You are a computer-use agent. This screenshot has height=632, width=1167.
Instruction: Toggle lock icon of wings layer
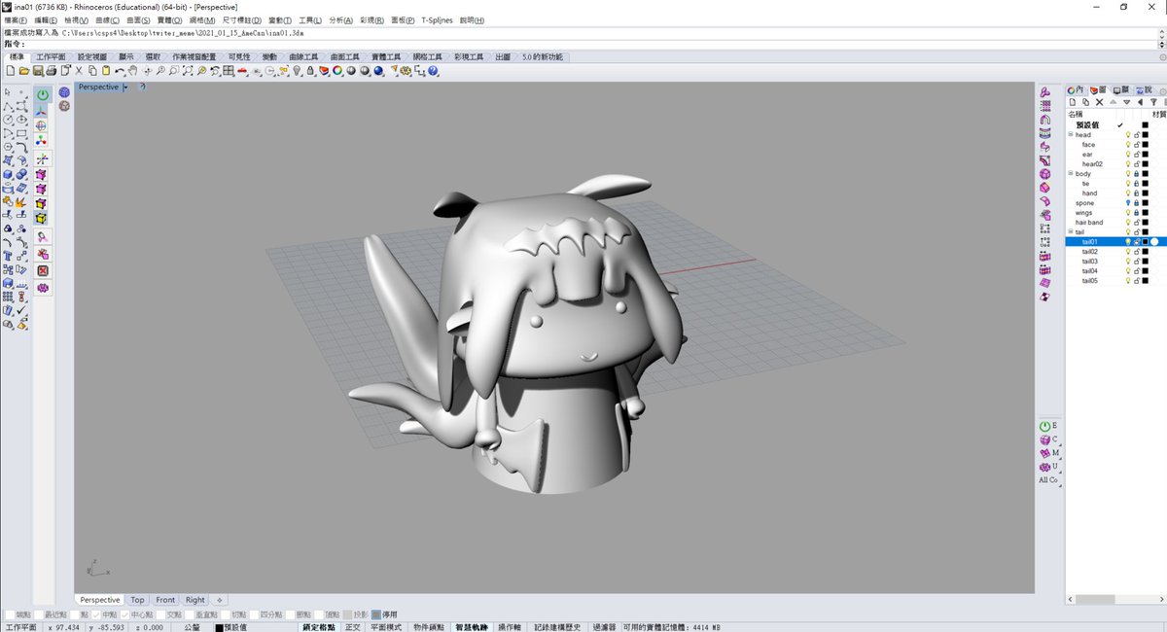(1136, 213)
